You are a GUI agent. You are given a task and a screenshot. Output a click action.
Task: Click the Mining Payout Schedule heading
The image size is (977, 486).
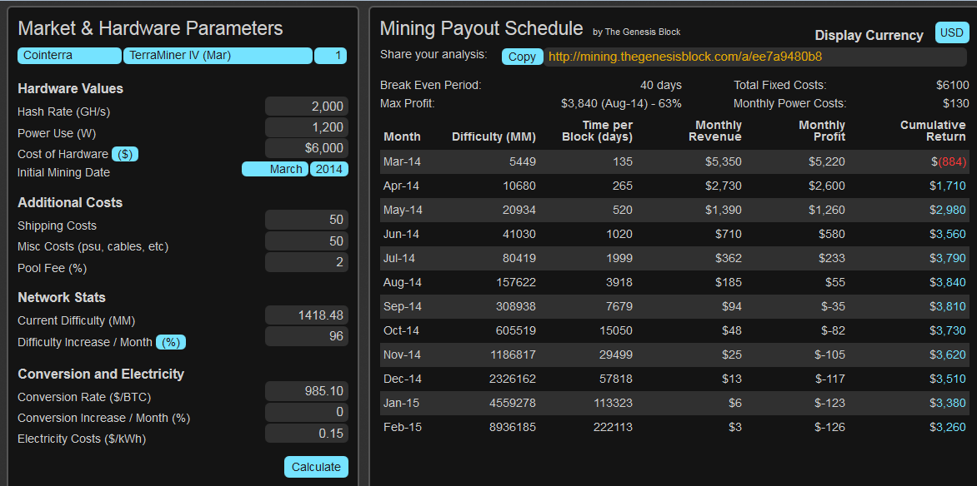click(482, 28)
